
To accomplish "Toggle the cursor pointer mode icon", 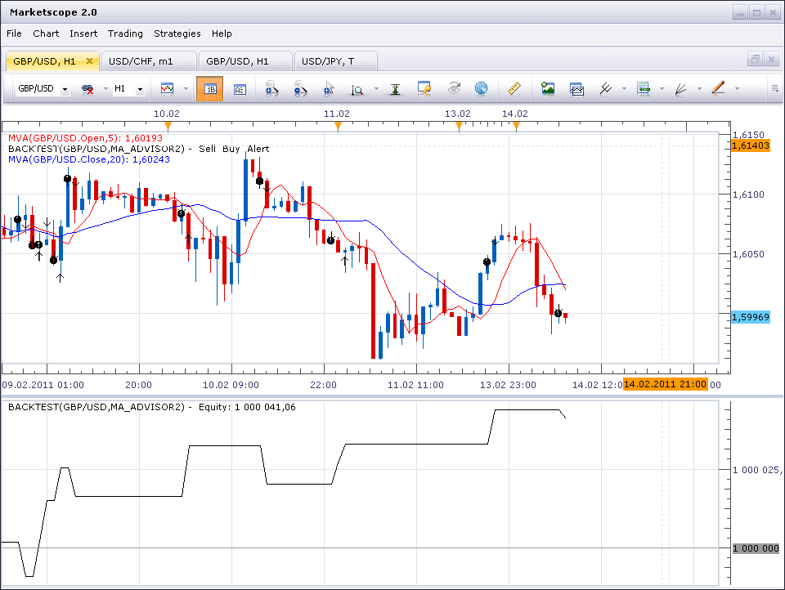I will tap(329, 89).
